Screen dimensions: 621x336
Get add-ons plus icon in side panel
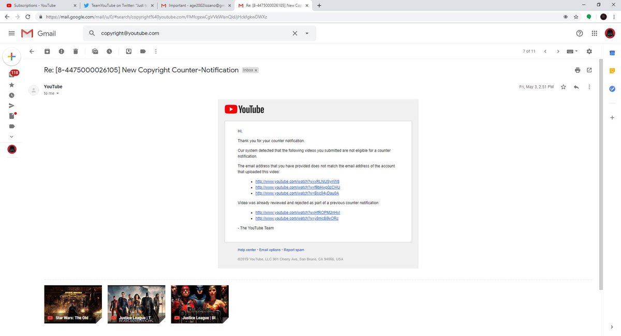click(612, 117)
